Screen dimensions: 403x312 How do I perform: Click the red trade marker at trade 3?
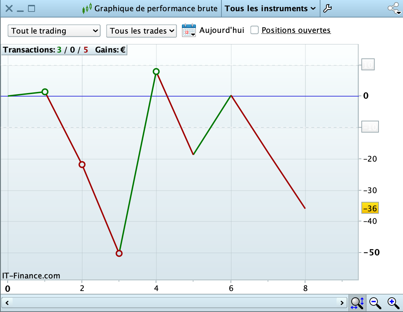(119, 253)
